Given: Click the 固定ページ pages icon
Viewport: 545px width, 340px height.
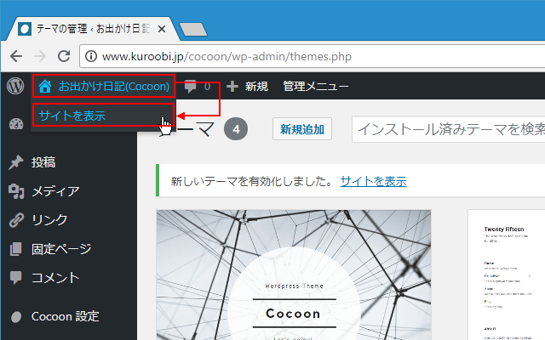Looking at the screenshot, I should click(16, 249).
